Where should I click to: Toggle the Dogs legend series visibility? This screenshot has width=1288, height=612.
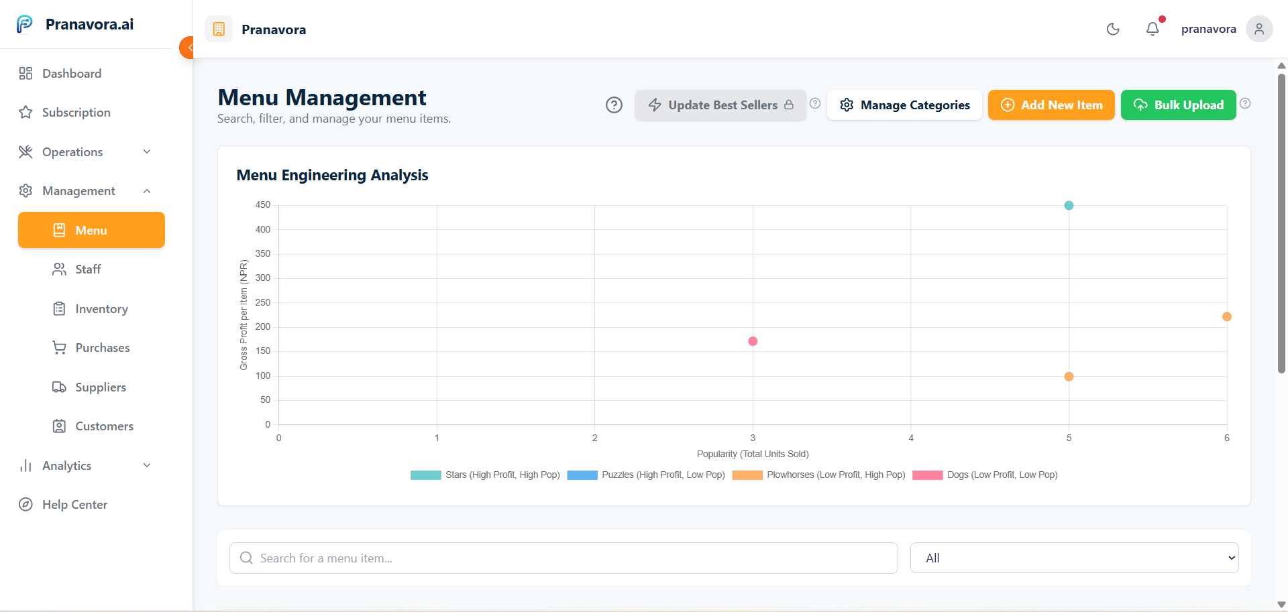[985, 475]
